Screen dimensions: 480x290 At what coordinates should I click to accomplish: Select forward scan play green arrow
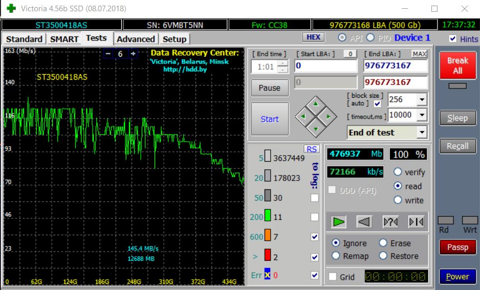pos(339,222)
